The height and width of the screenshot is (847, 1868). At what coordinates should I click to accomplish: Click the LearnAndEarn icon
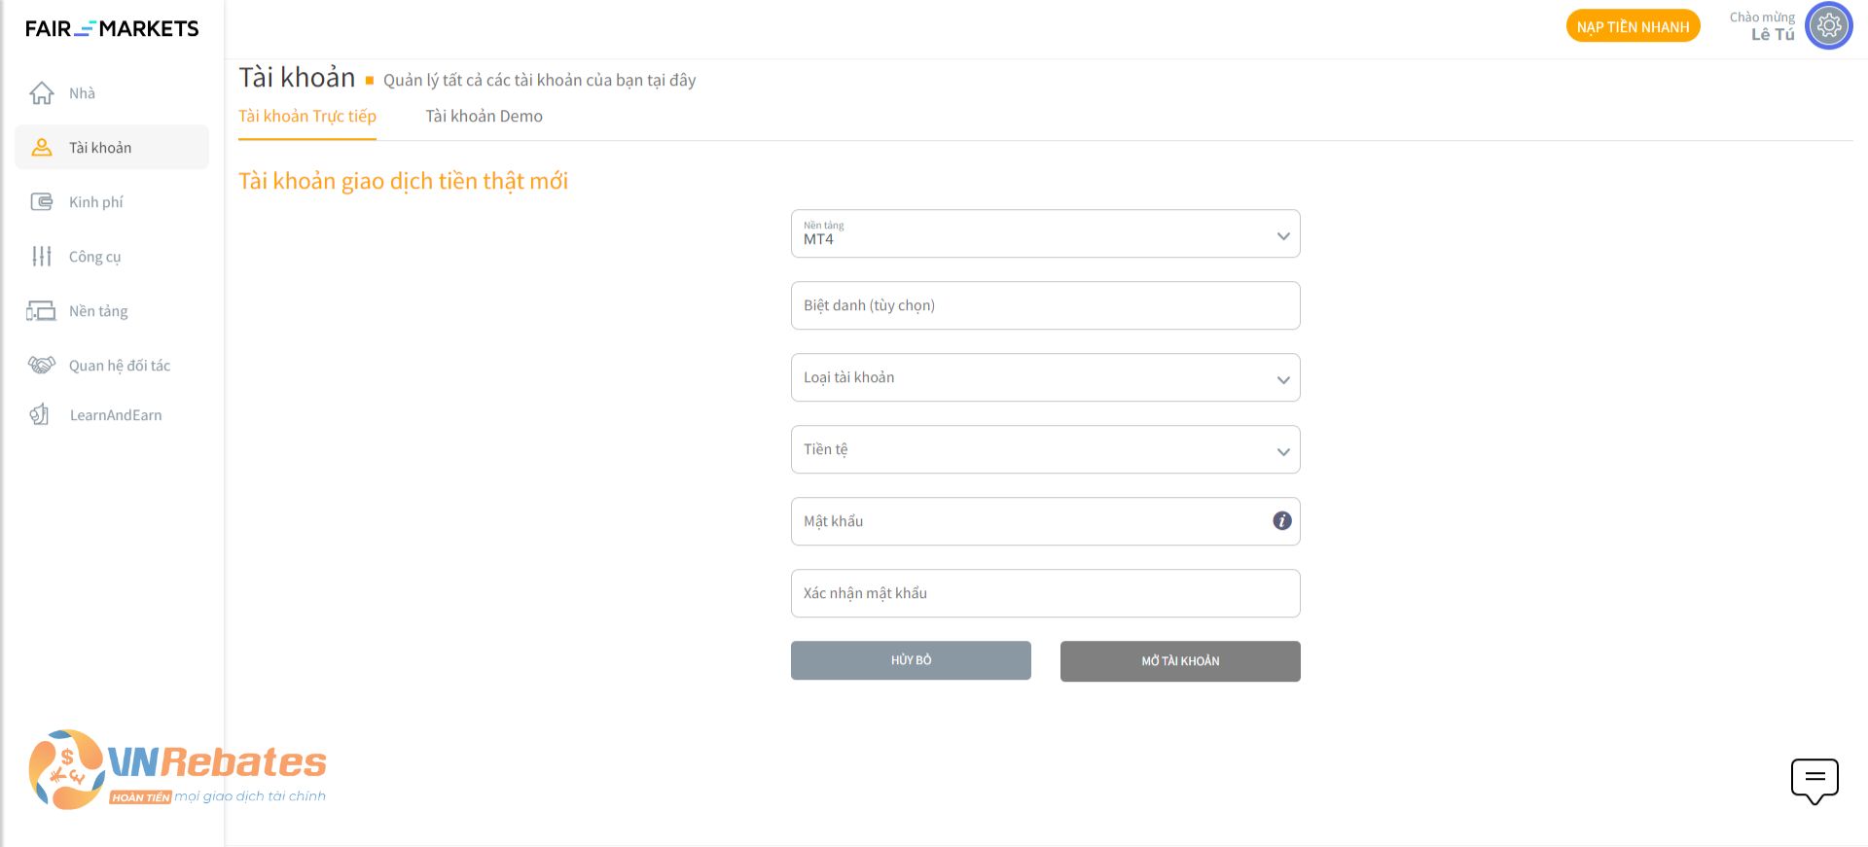40,415
